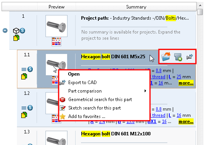Click the 3D cube icon in row 1
204x145 pixels.
(16, 31)
